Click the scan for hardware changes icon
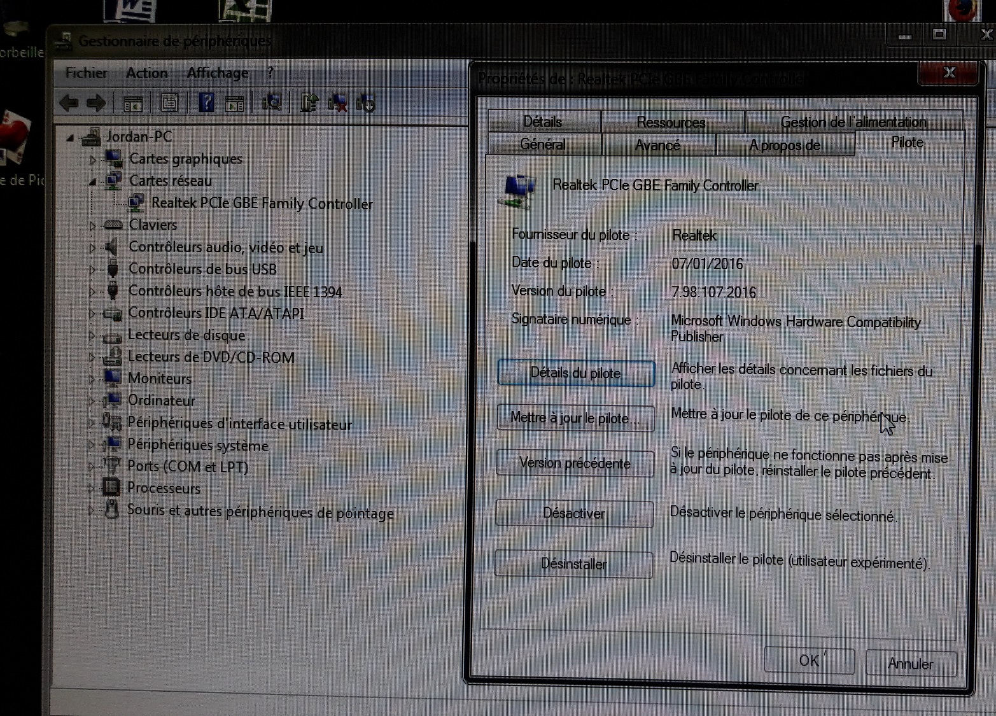 tap(272, 102)
